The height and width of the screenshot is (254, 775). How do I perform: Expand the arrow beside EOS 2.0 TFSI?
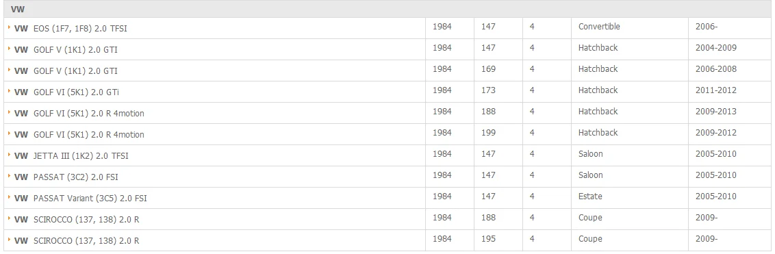point(10,28)
